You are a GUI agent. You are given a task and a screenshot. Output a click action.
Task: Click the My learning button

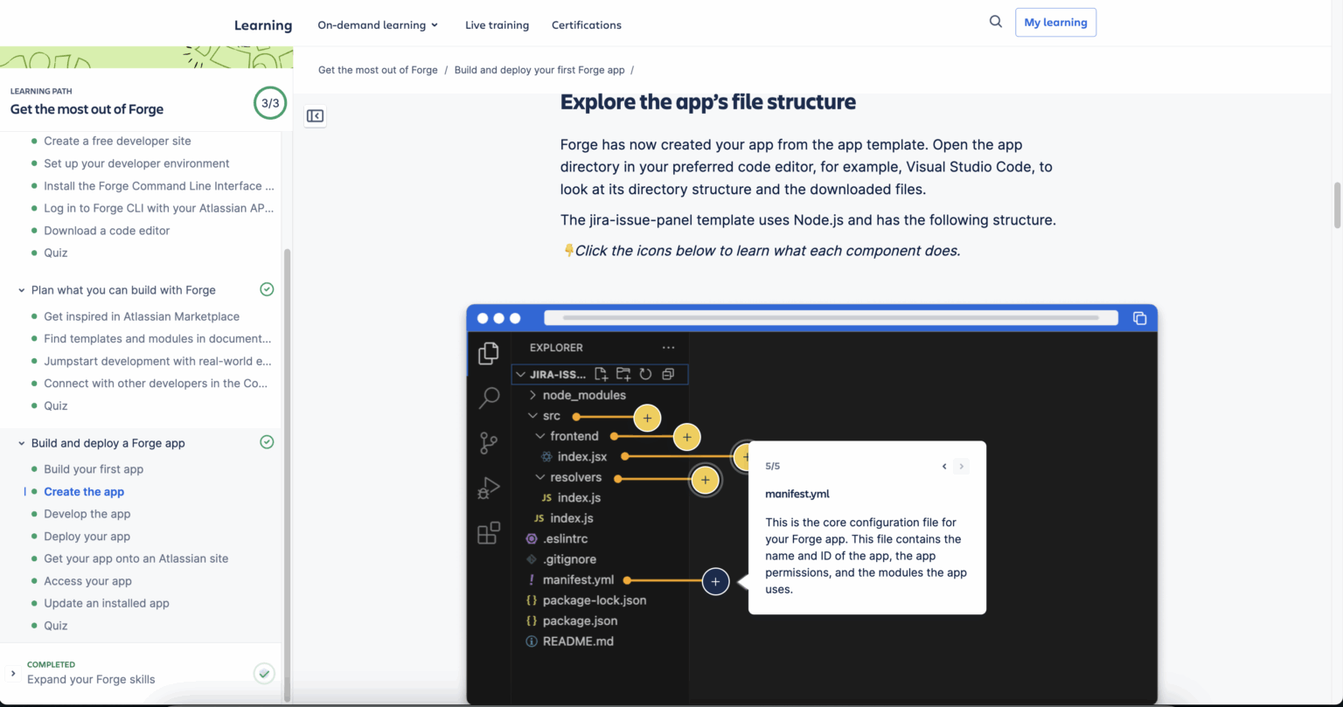click(x=1055, y=22)
